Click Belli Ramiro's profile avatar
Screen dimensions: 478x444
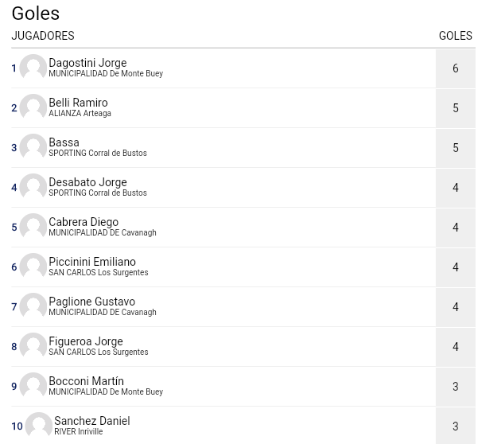[x=33, y=107]
